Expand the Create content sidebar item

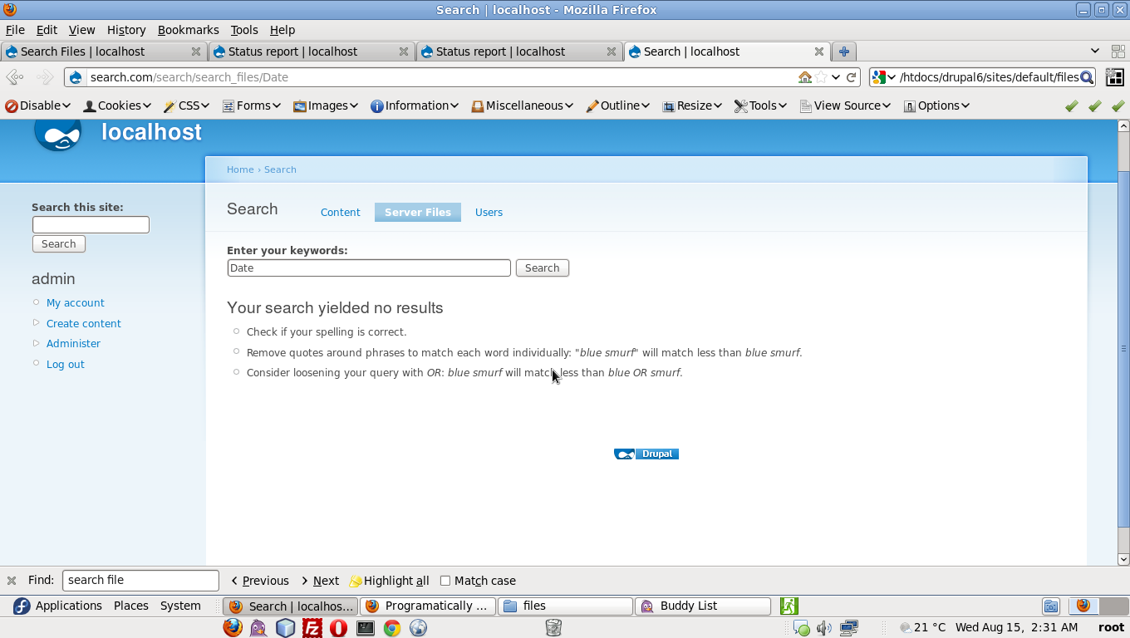point(83,323)
